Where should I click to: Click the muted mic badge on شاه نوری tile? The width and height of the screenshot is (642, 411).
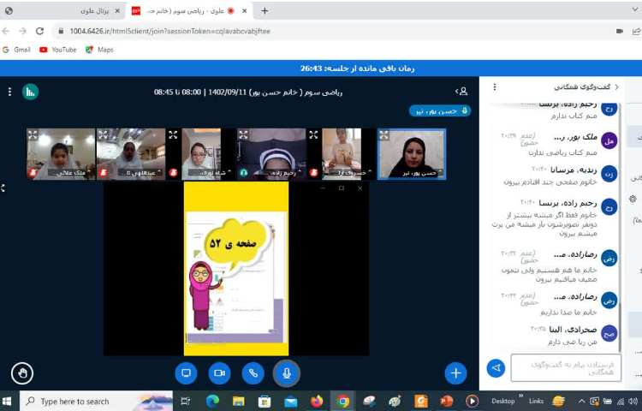point(173,173)
